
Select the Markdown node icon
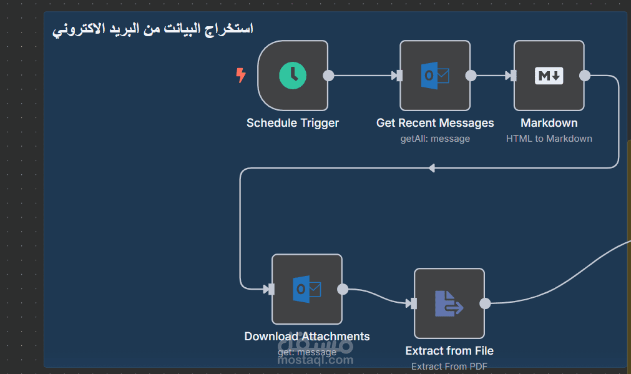click(549, 76)
